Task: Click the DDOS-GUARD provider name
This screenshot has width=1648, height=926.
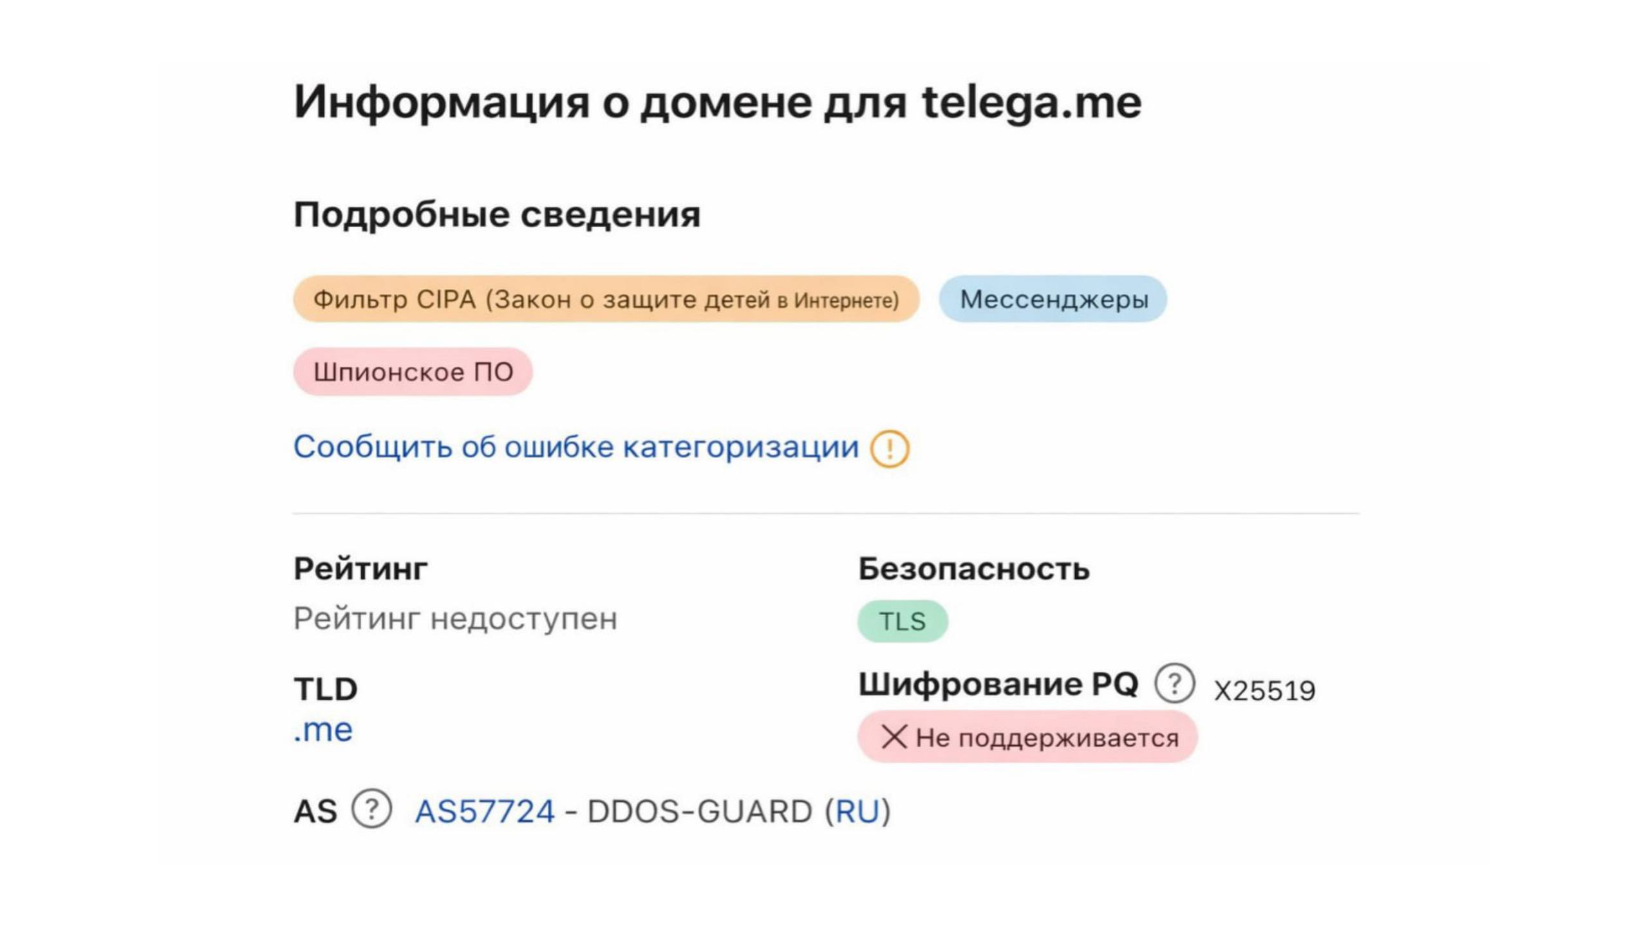Action: pyautogui.click(x=700, y=811)
